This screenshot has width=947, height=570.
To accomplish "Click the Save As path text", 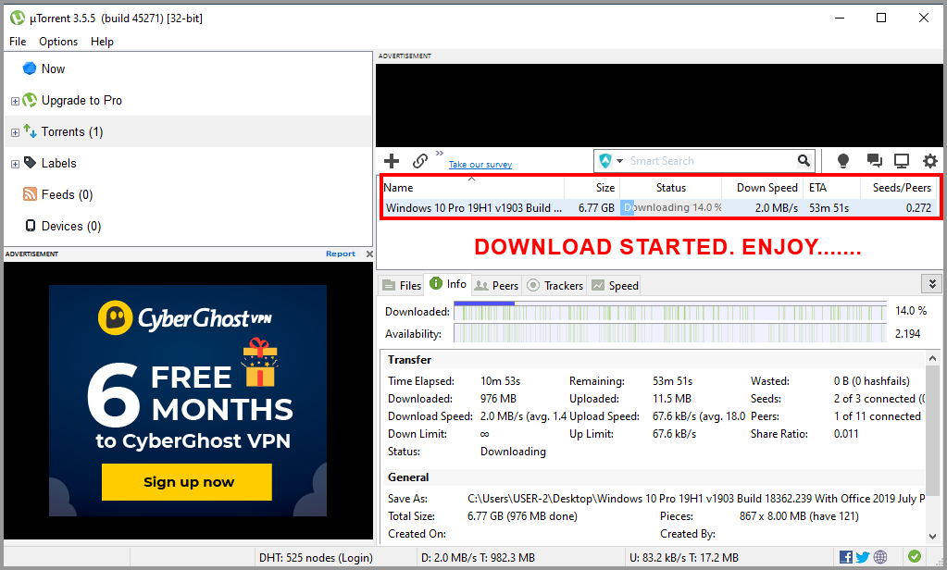I will click(696, 499).
